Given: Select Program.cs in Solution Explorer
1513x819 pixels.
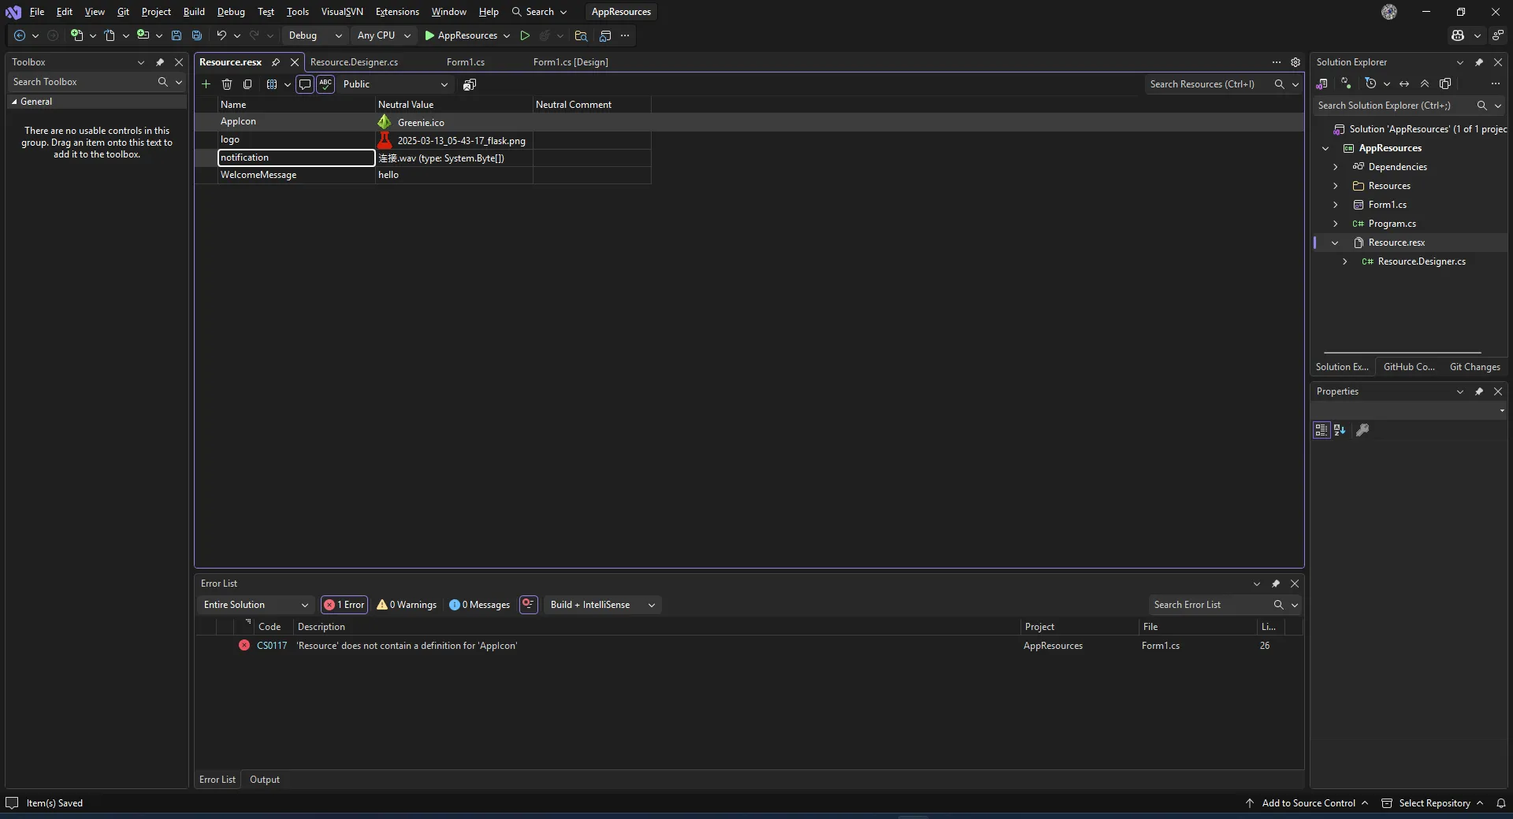Looking at the screenshot, I should (1392, 224).
